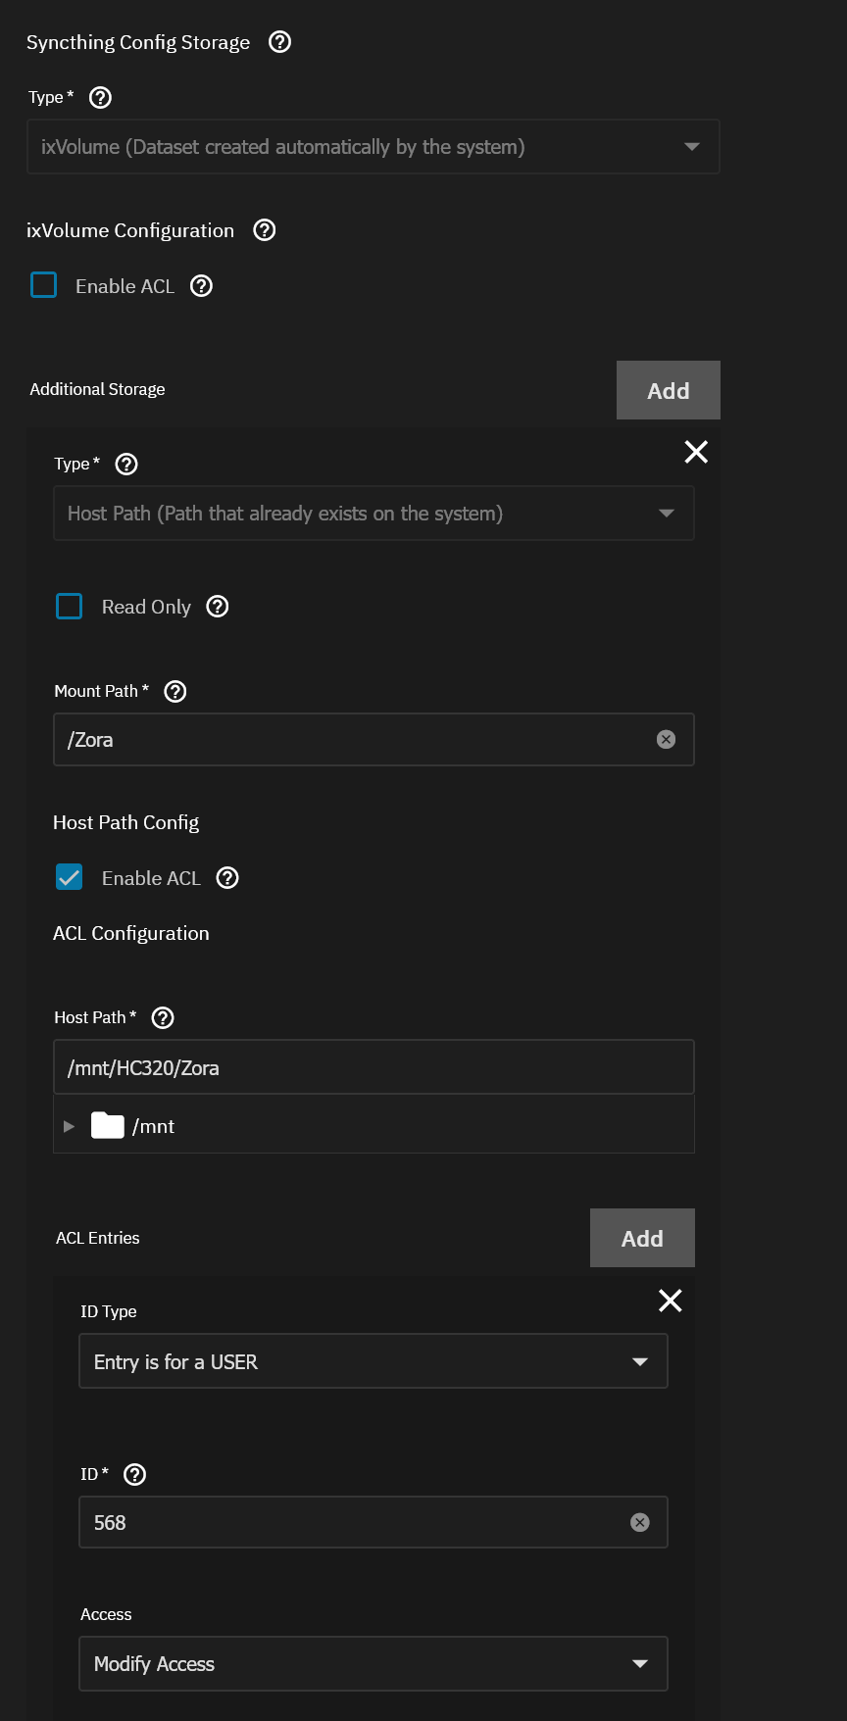This screenshot has width=847, height=1721.
Task: Open help for Syncthing Config Storage
Action: point(279,42)
